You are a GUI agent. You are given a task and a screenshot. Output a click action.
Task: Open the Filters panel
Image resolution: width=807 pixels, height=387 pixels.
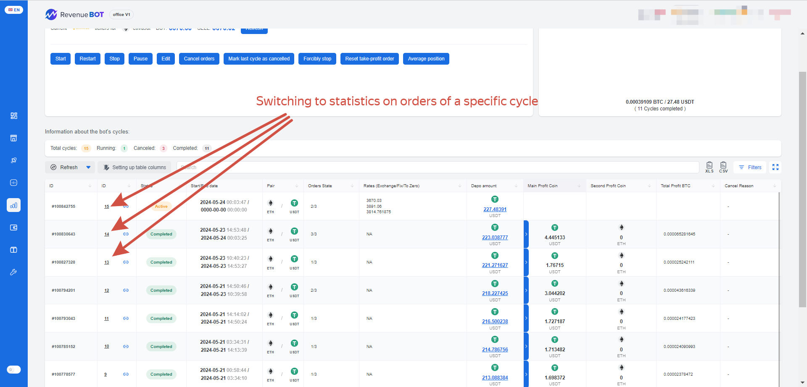[x=750, y=167]
